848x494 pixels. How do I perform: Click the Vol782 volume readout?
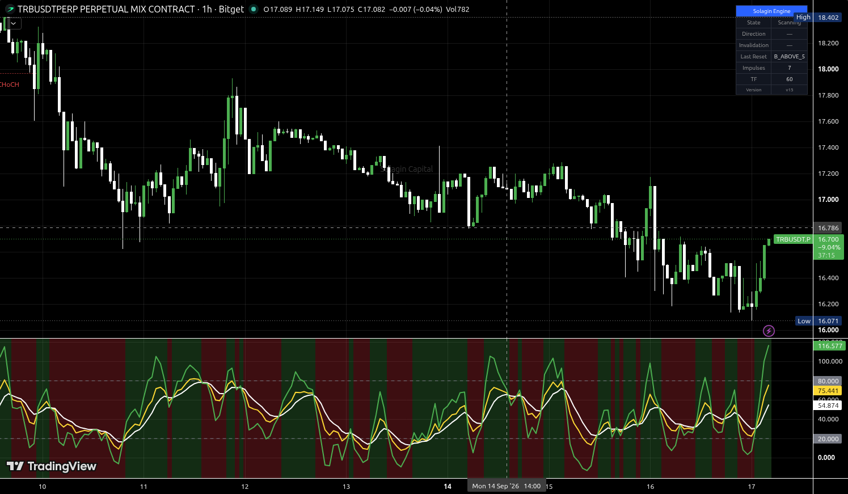[458, 9]
